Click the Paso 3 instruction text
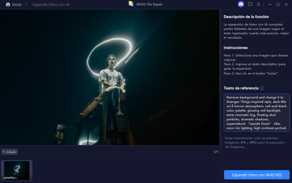292x183 pixels. (251, 74)
